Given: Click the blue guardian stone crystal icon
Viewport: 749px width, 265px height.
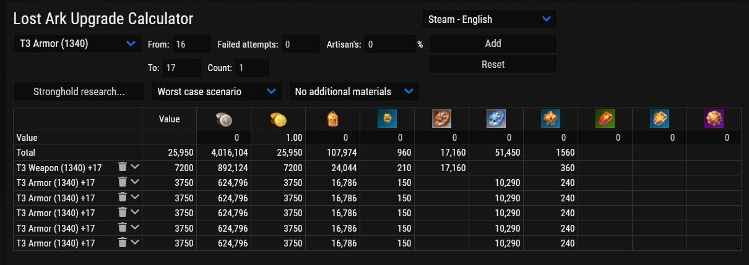Looking at the screenshot, I should pos(496,119).
